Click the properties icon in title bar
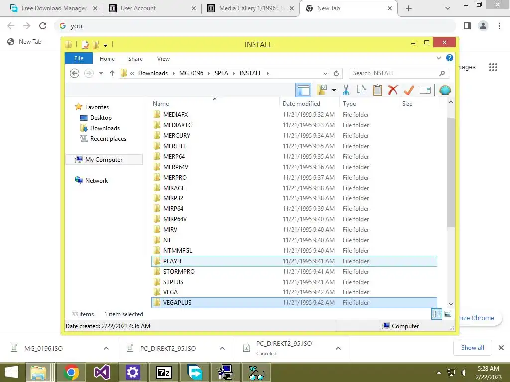 coord(85,44)
